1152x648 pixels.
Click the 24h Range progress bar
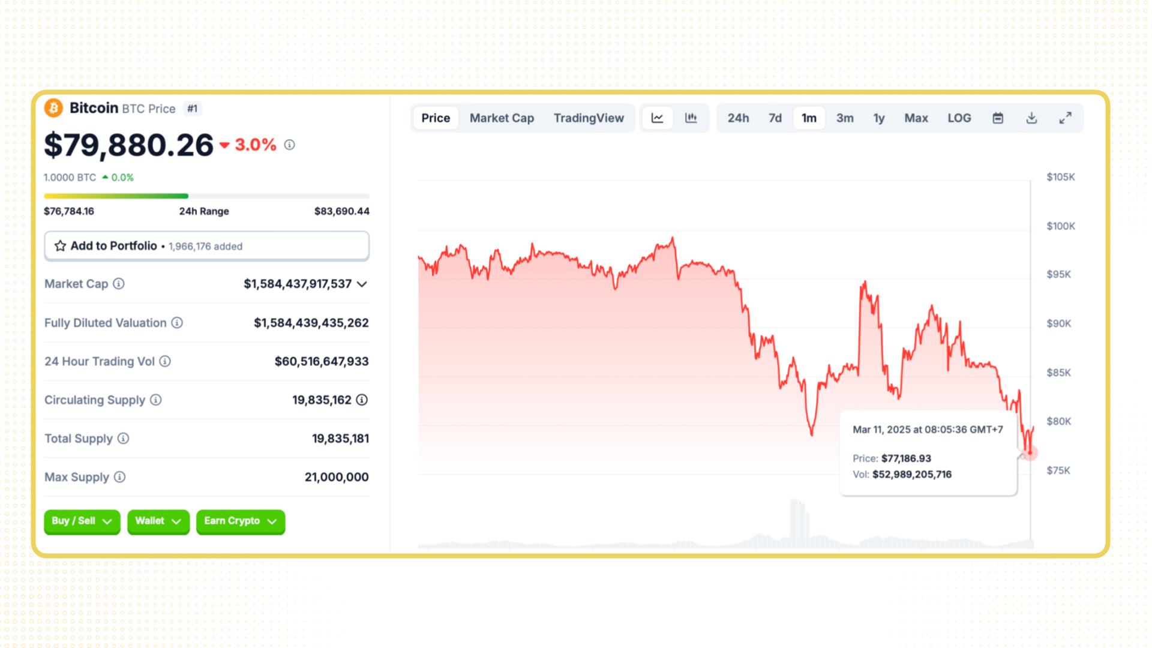tap(206, 196)
